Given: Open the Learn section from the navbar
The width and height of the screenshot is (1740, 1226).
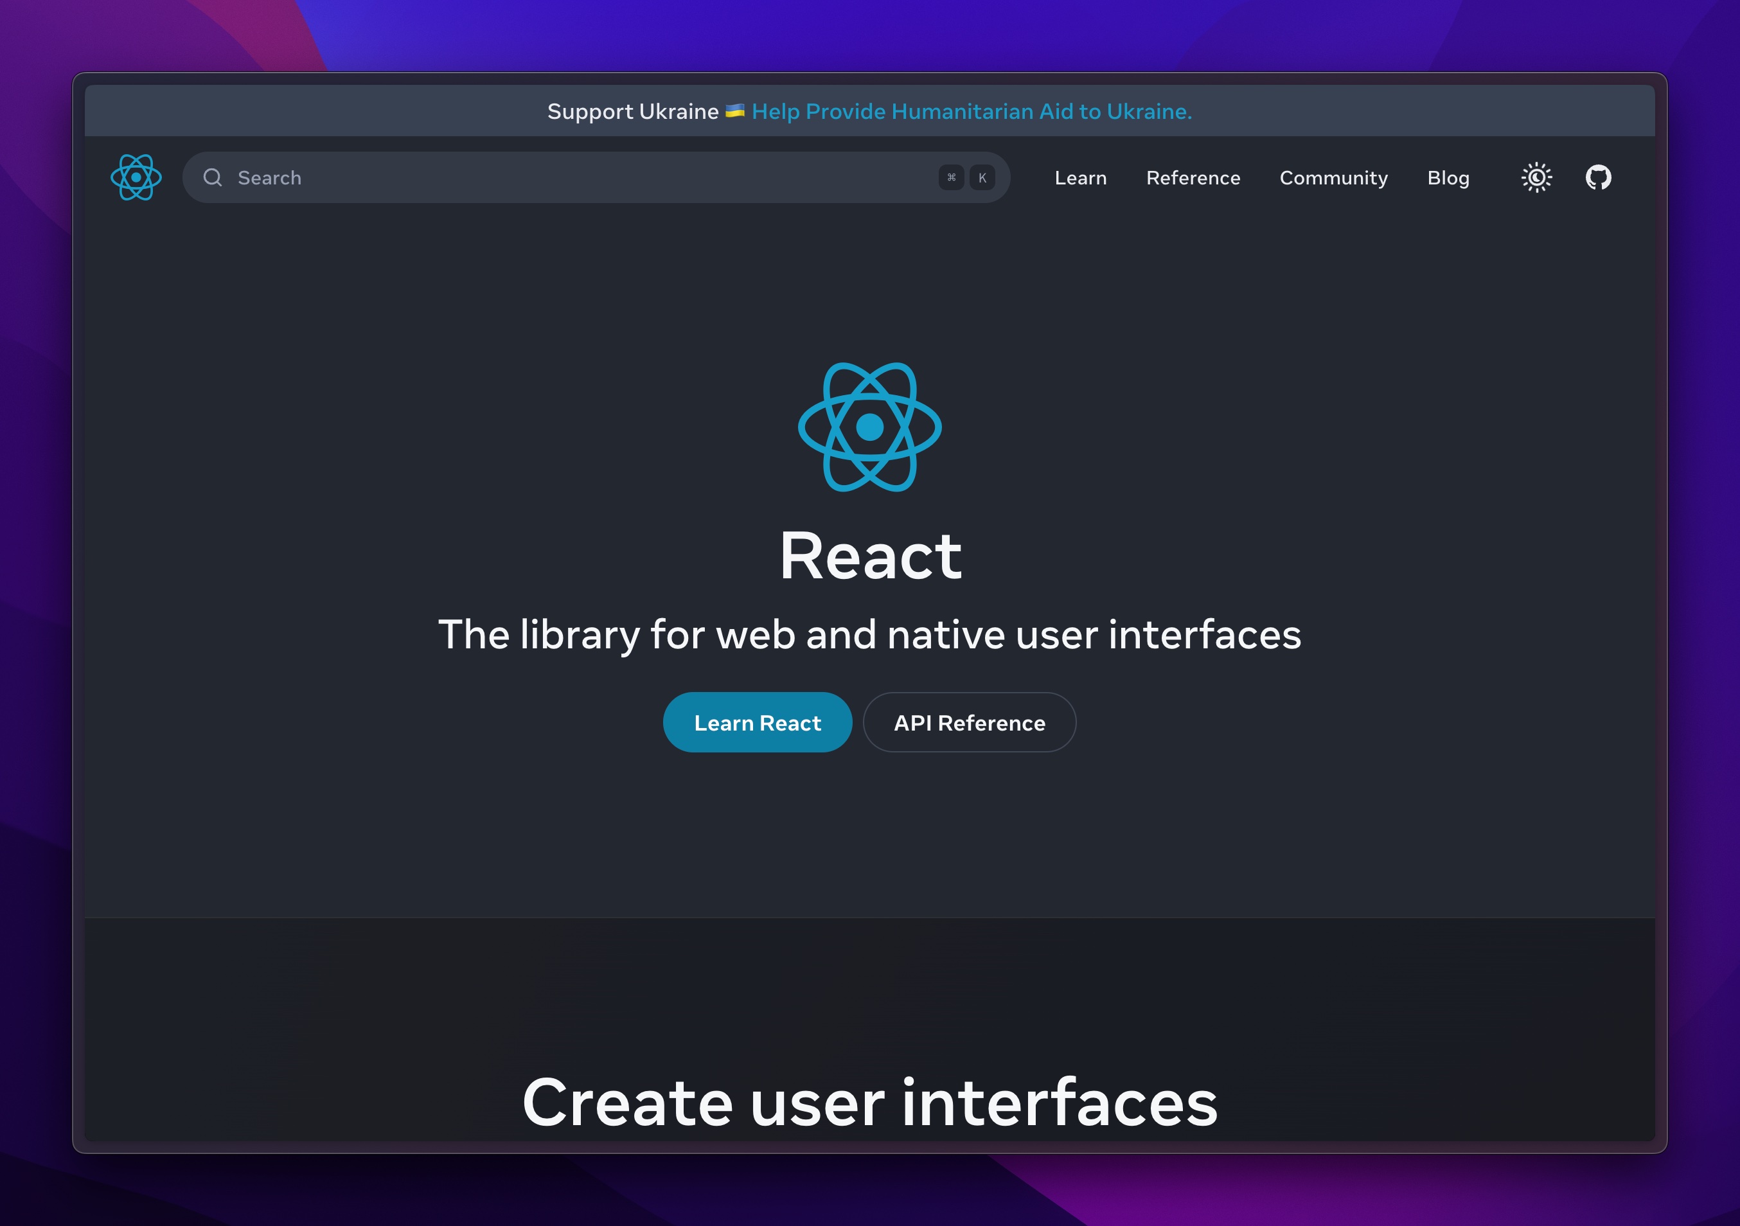Looking at the screenshot, I should click(1080, 177).
